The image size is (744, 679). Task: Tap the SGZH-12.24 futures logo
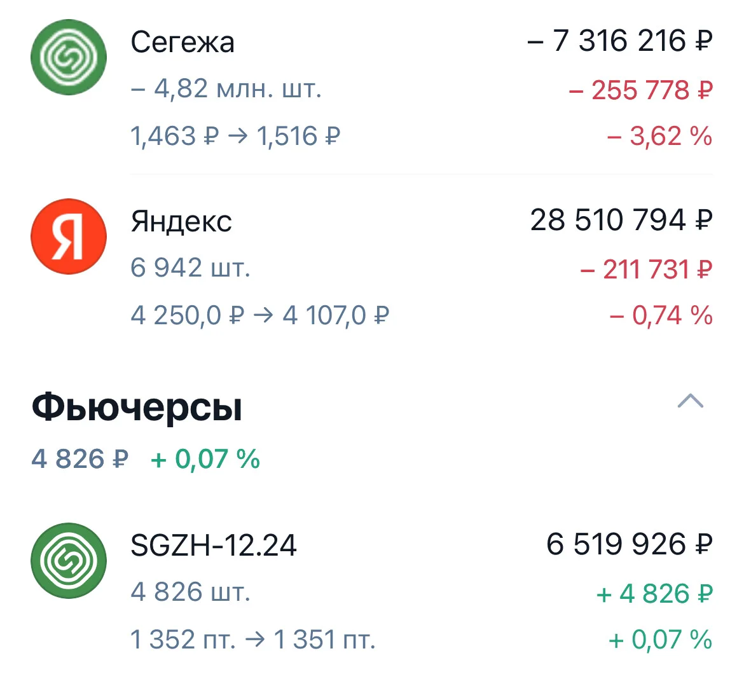[x=68, y=561]
